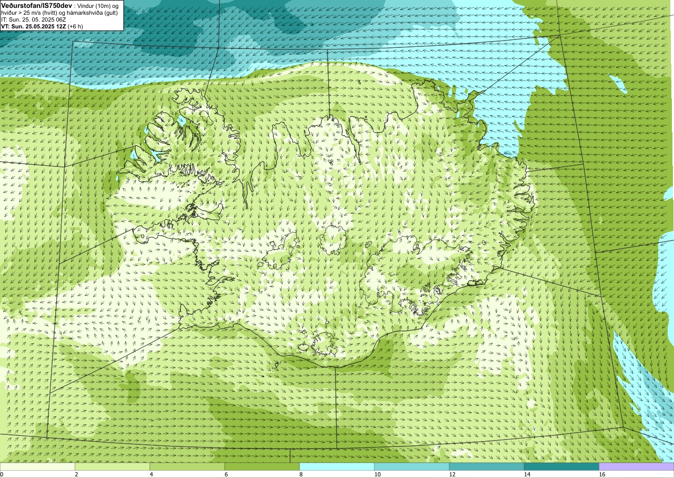The height and width of the screenshot is (478, 674).
Task: Click the 4–6 m/s medium green legend swatch
Action: tap(187, 466)
